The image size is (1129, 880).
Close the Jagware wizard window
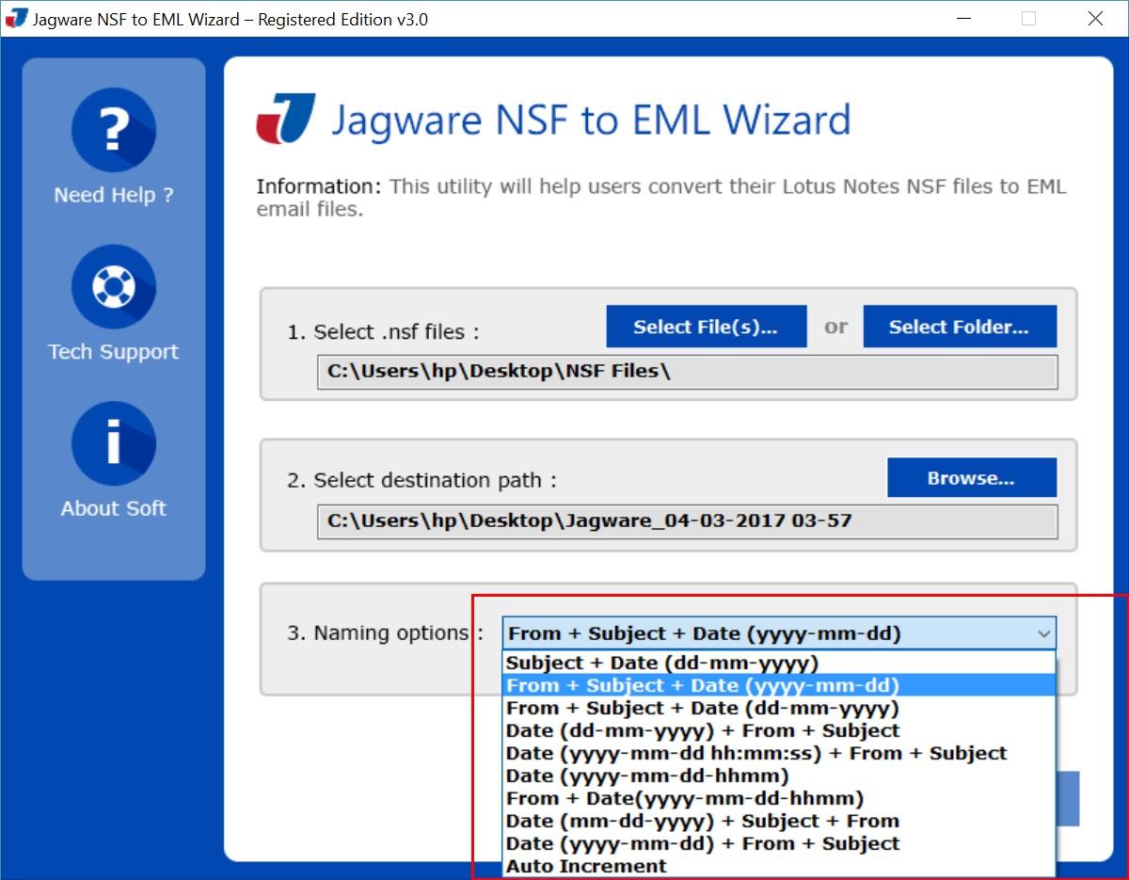pyautogui.click(x=1096, y=19)
